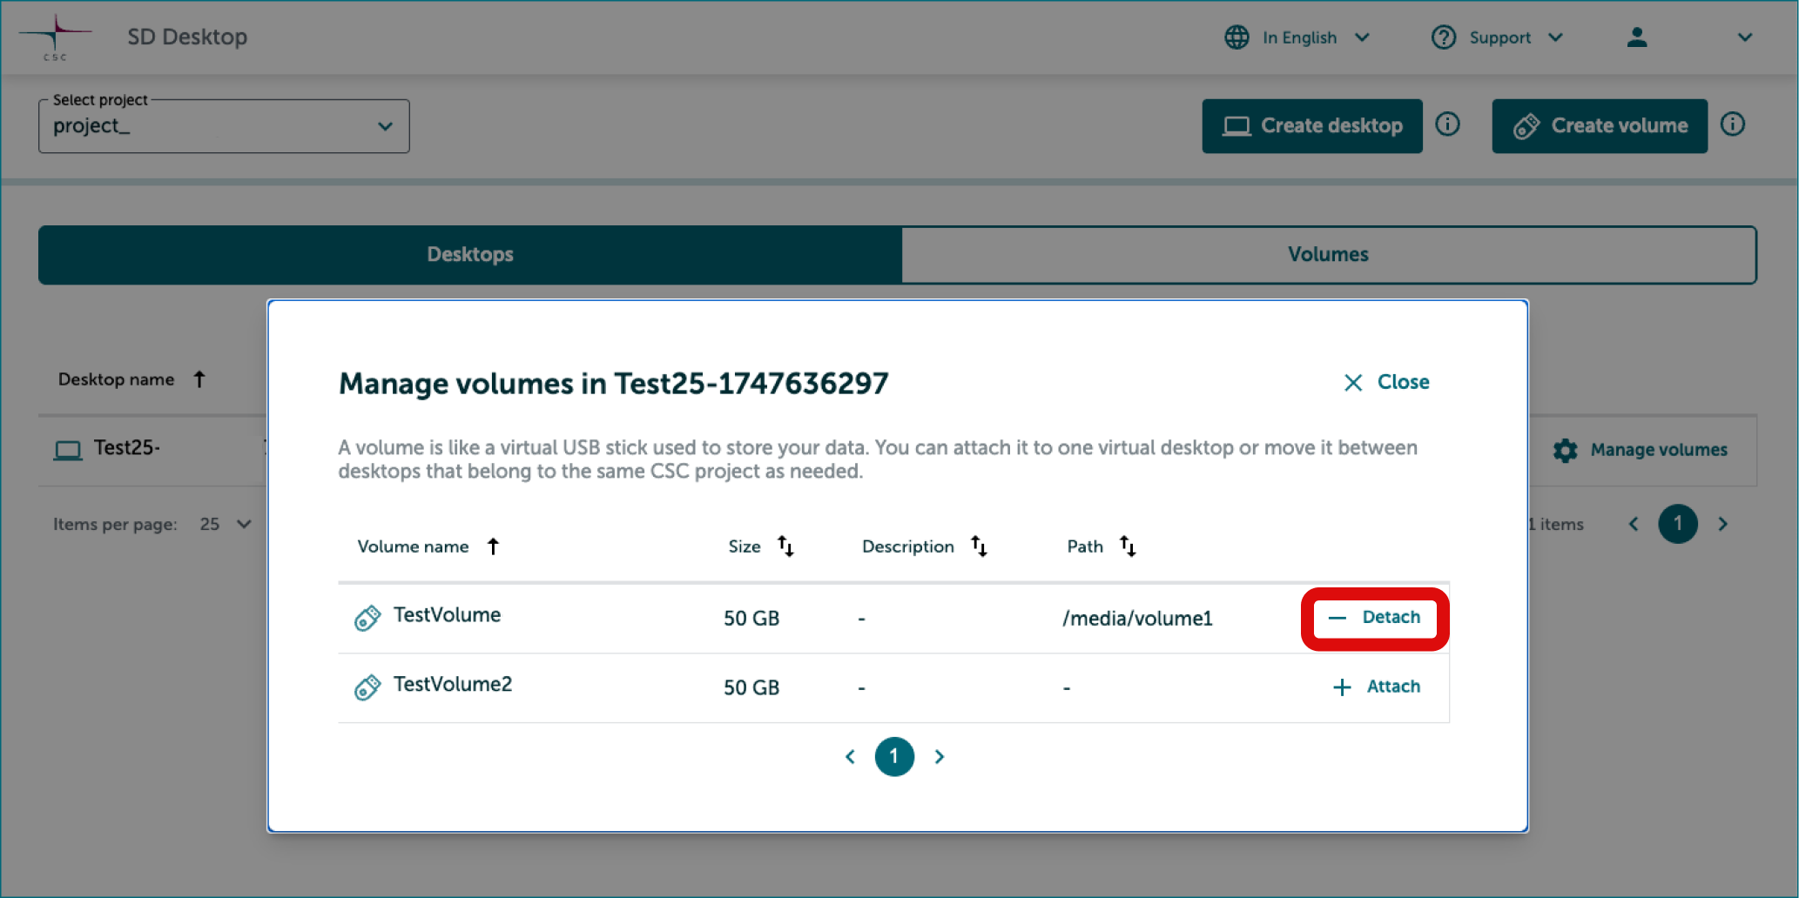The image size is (1799, 898).
Task: Click the CSC logo in header
Action: pos(55,37)
